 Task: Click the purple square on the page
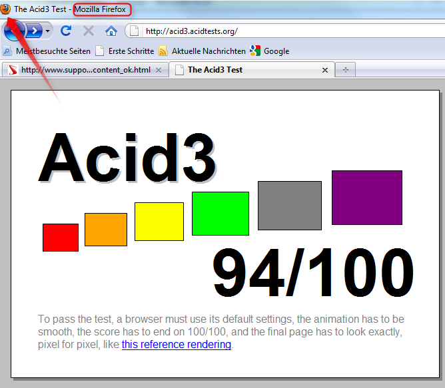point(367,198)
